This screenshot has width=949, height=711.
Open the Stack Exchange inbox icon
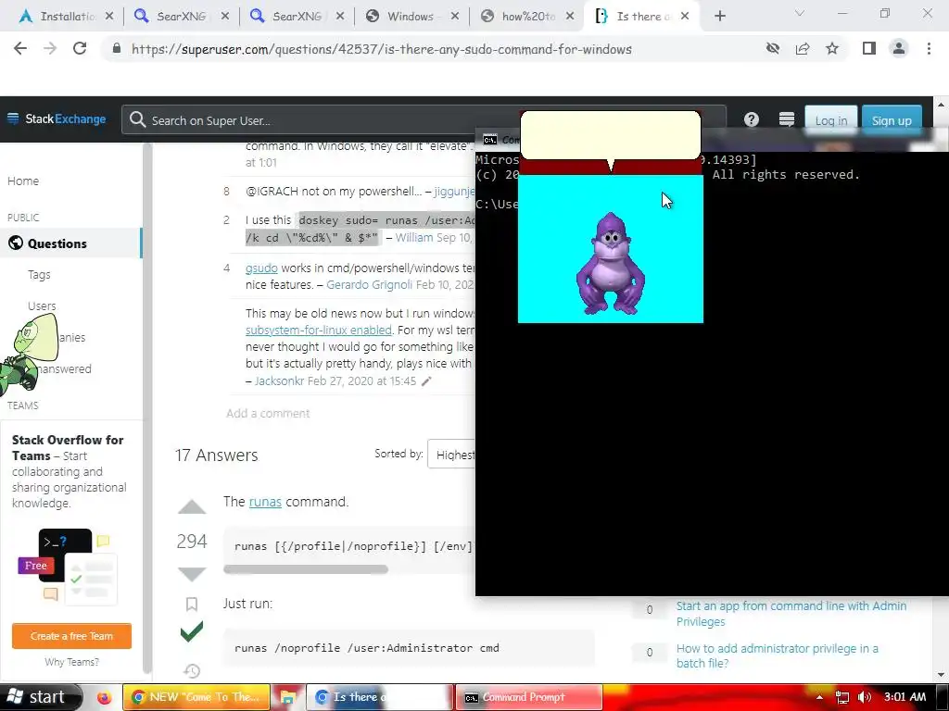pos(786,119)
